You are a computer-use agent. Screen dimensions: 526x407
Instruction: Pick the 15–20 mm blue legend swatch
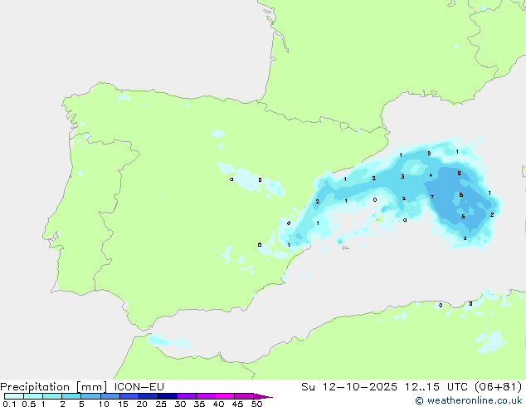click(x=129, y=396)
